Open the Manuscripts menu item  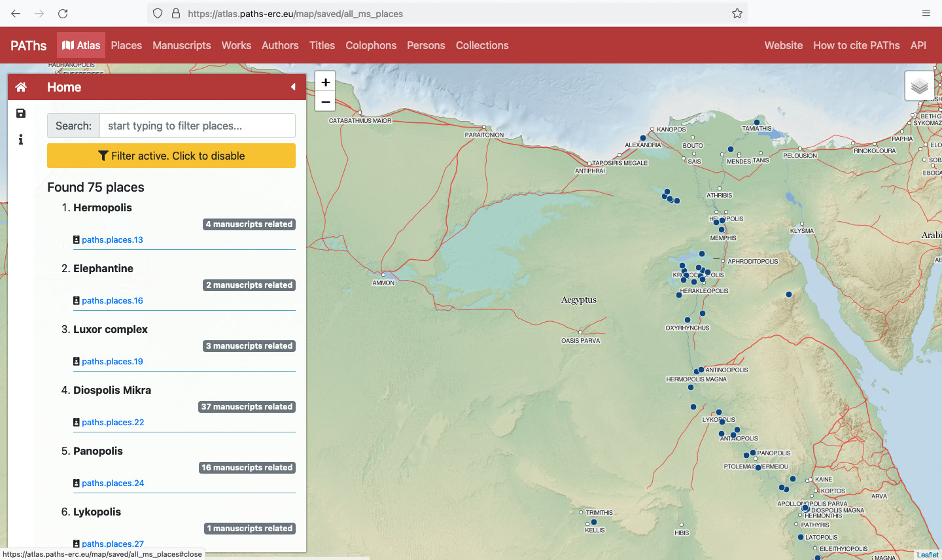[182, 45]
